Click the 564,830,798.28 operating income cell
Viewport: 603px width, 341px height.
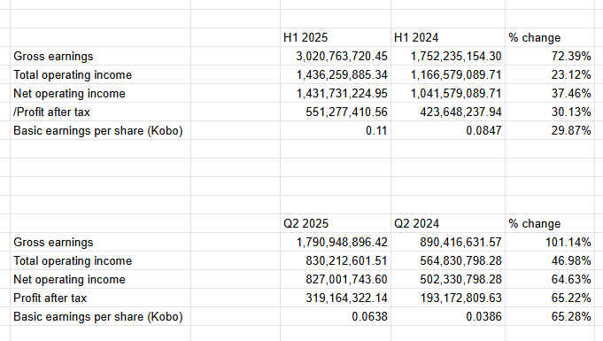pyautogui.click(x=448, y=261)
